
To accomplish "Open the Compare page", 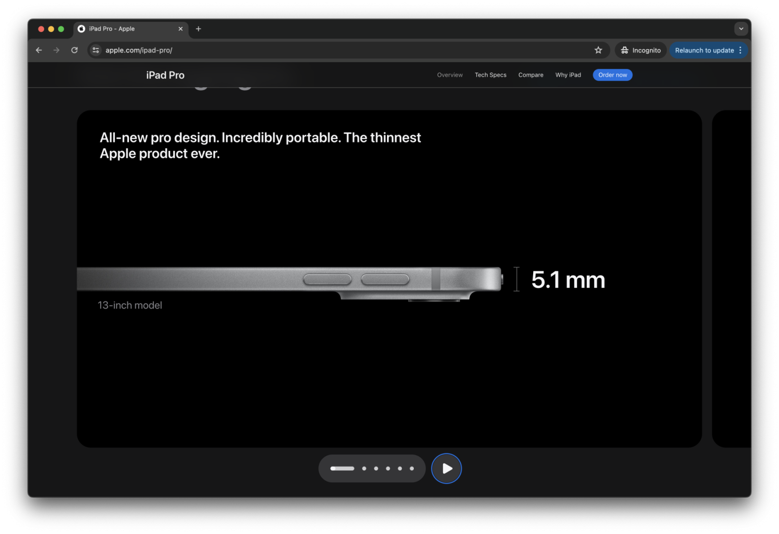I will [531, 75].
